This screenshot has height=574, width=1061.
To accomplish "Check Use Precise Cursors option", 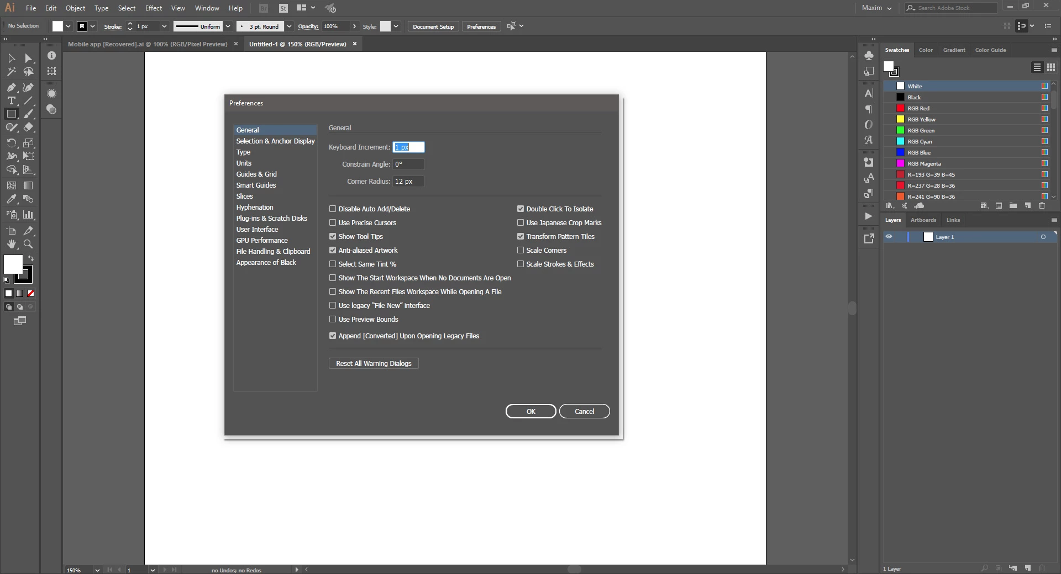I will click(x=333, y=223).
